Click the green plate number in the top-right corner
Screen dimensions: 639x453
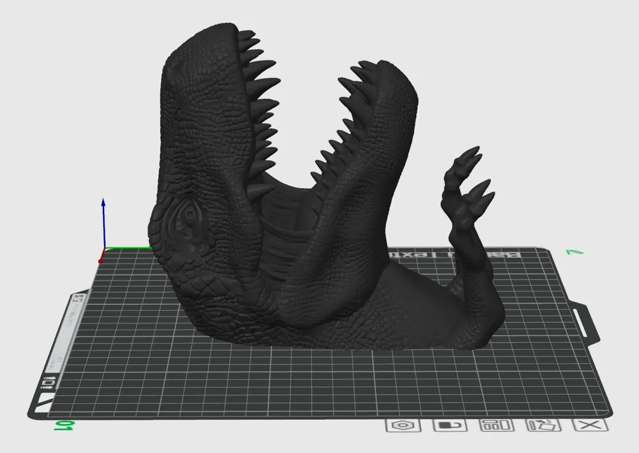coord(573,252)
